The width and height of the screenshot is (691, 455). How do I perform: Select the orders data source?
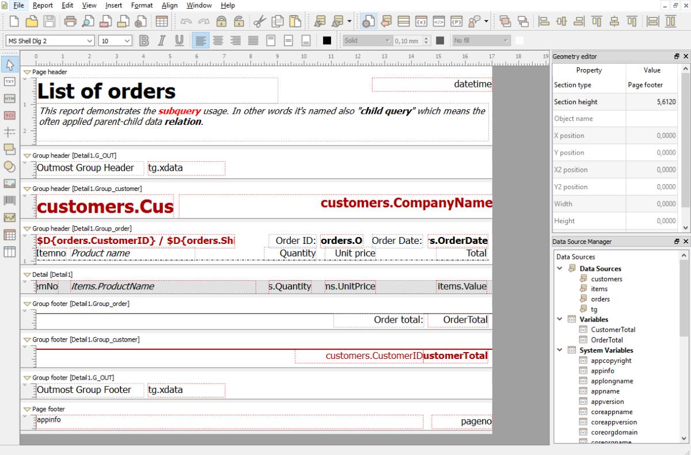(x=600, y=299)
